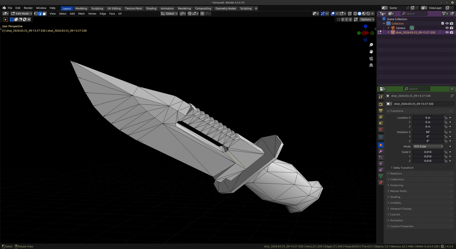Switch to wireframe viewport shading
Image resolution: width=456 pixels, height=249 pixels.
[x=355, y=14]
